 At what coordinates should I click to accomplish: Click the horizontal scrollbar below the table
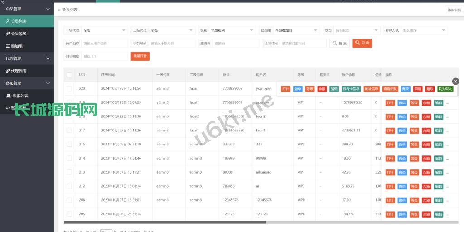164,222
